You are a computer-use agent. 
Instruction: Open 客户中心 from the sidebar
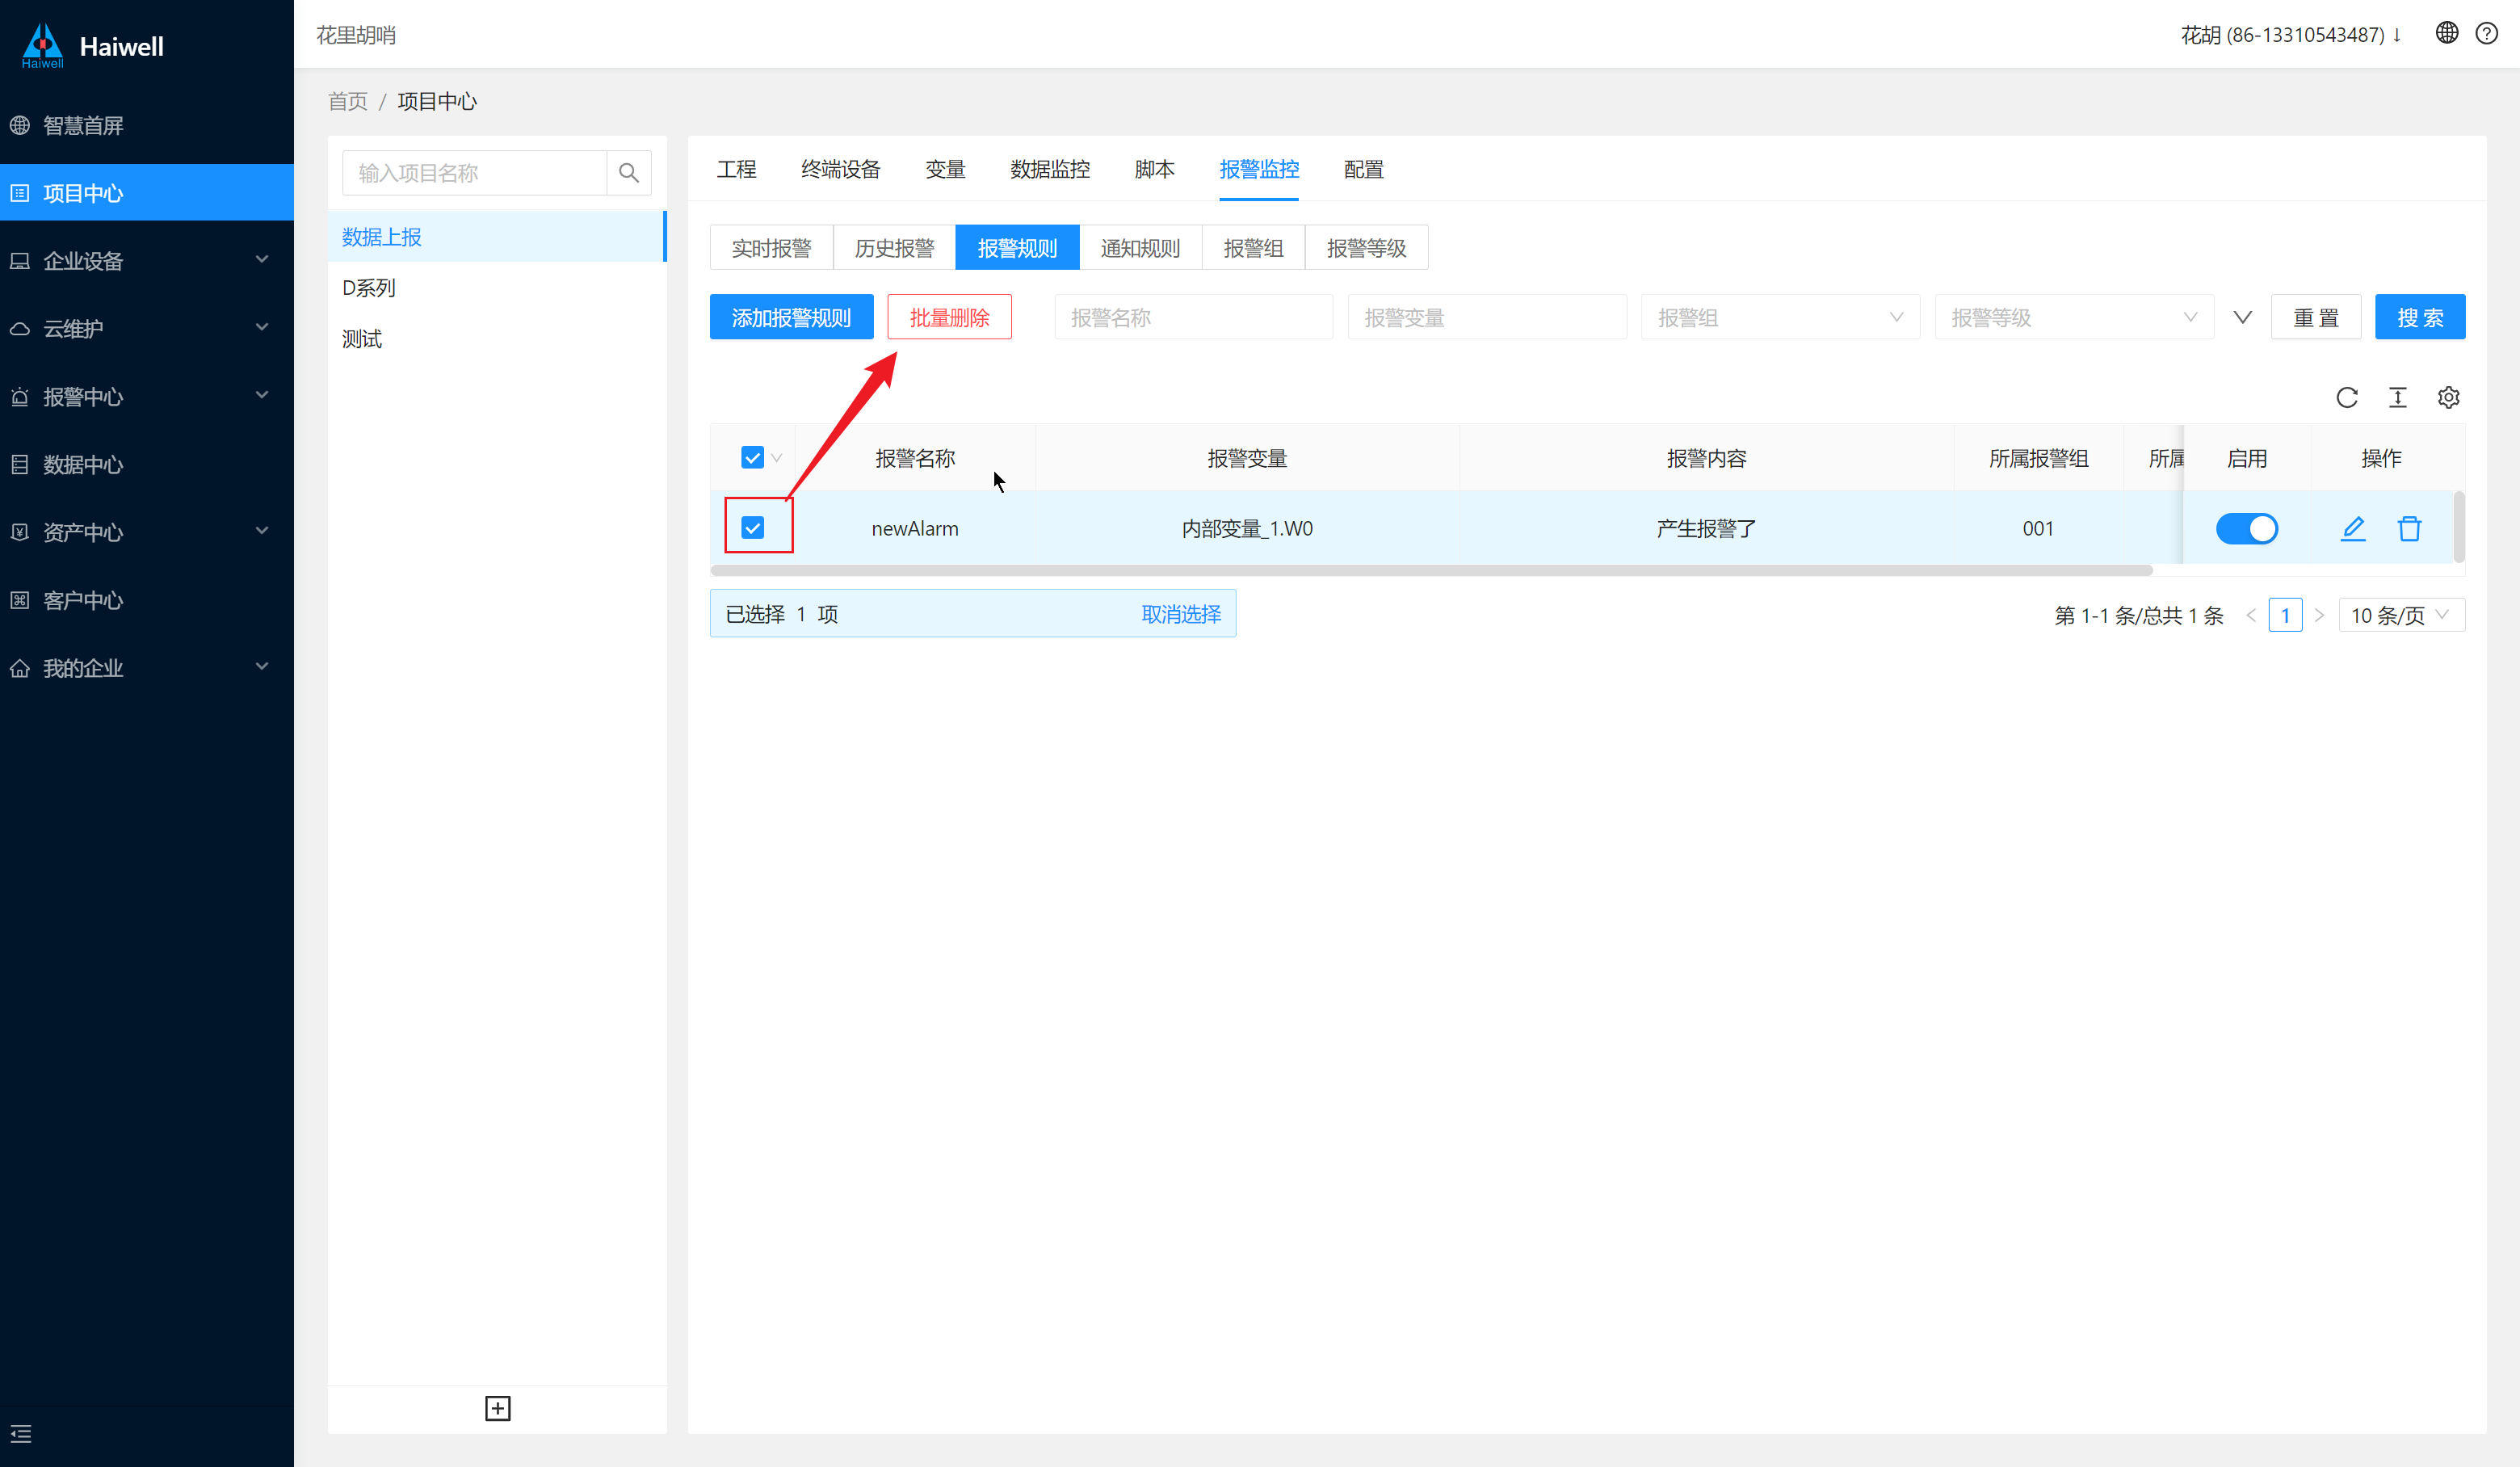pyautogui.click(x=147, y=600)
